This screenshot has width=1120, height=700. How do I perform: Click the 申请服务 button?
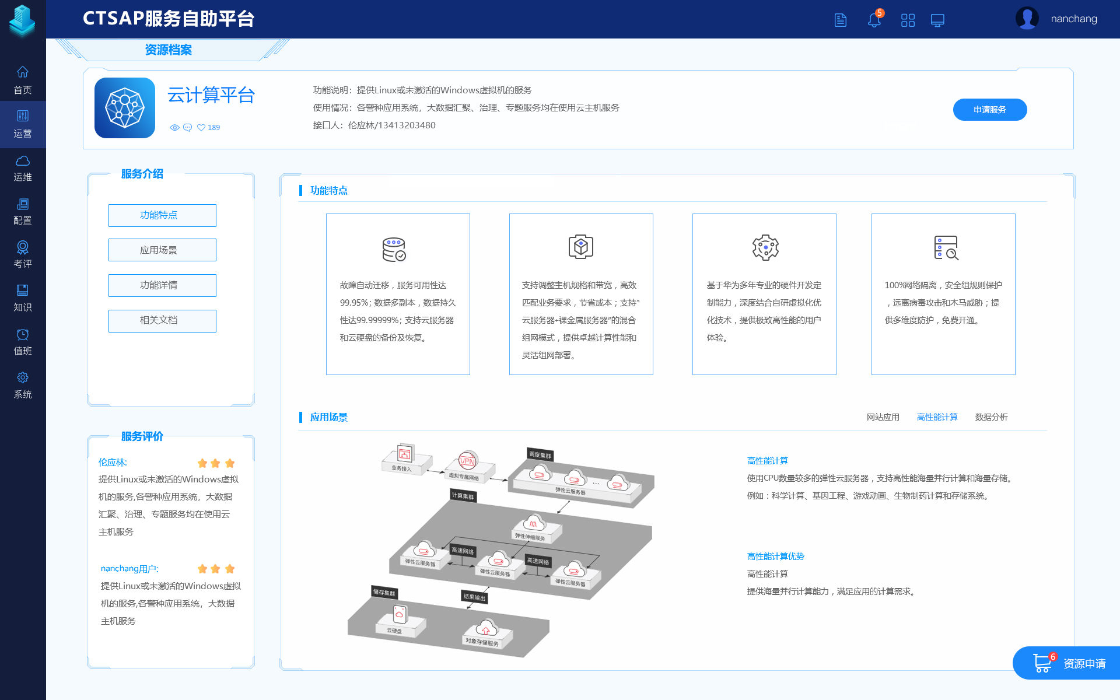pos(989,110)
